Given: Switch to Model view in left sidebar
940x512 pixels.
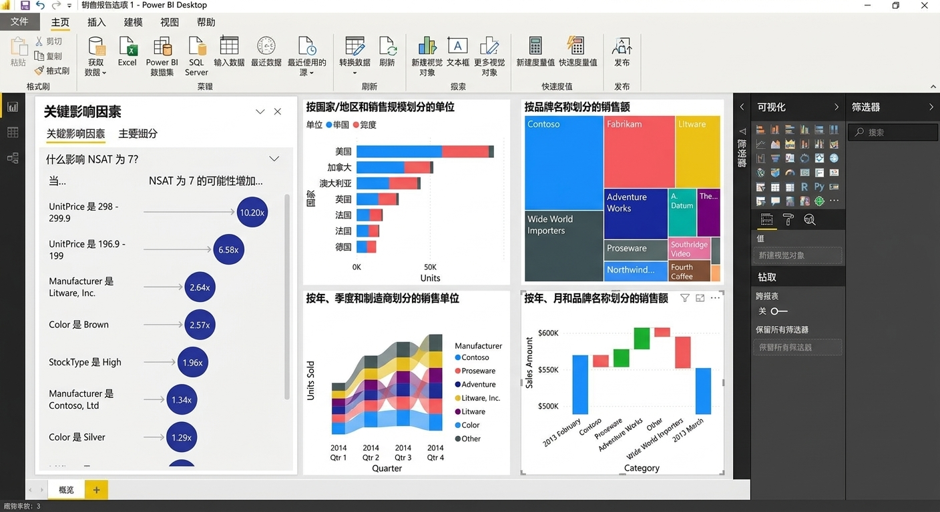Looking at the screenshot, I should pos(13,158).
